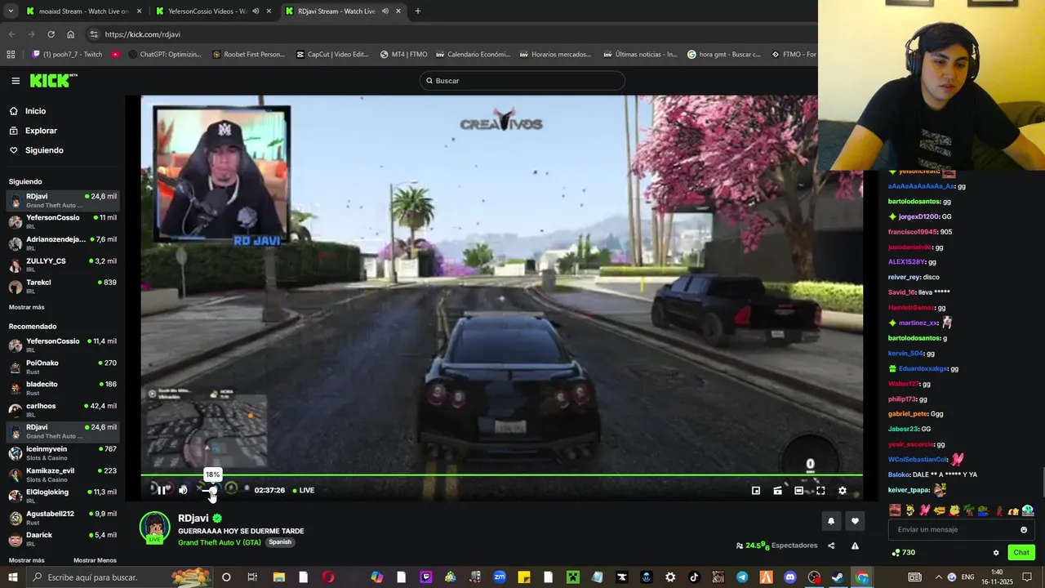Open Kamikaze_evil recommended channel
This screenshot has width=1045, height=588.
coord(63,474)
